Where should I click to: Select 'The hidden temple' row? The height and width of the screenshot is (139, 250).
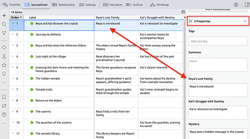pyautogui.click(x=48, y=79)
